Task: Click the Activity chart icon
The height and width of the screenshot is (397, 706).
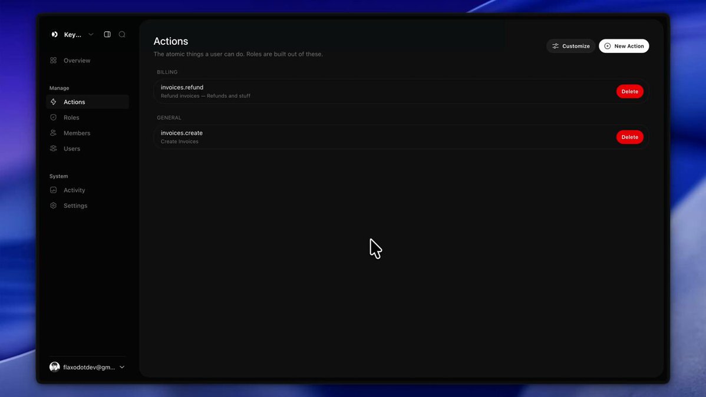Action: click(x=54, y=190)
